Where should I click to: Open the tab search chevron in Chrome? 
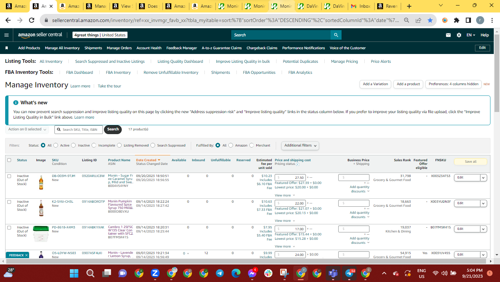(x=441, y=6)
